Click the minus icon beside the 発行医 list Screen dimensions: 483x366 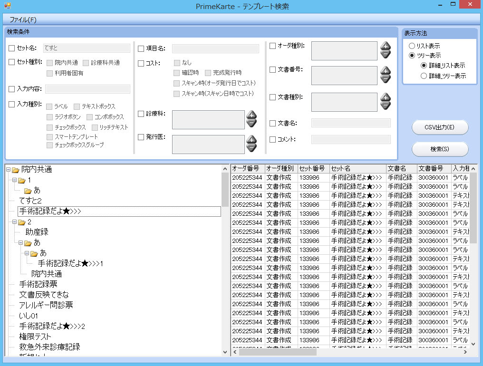point(251,148)
